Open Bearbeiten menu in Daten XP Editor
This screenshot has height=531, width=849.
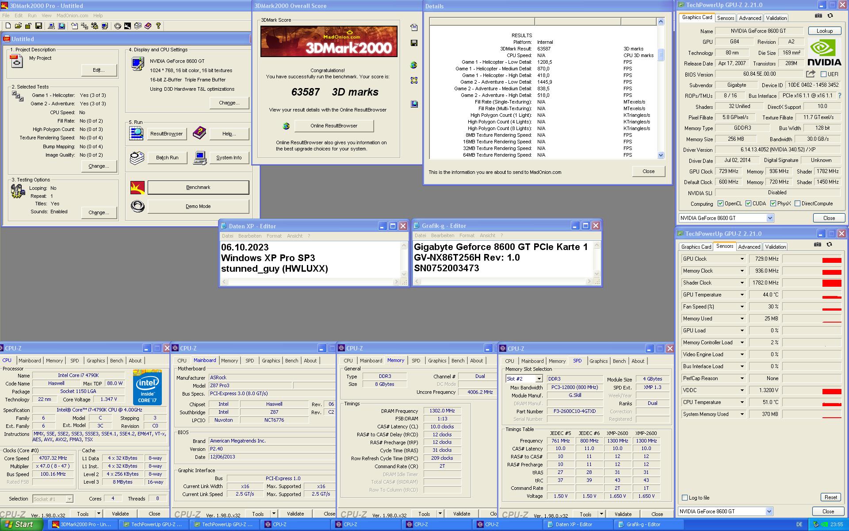(250, 236)
